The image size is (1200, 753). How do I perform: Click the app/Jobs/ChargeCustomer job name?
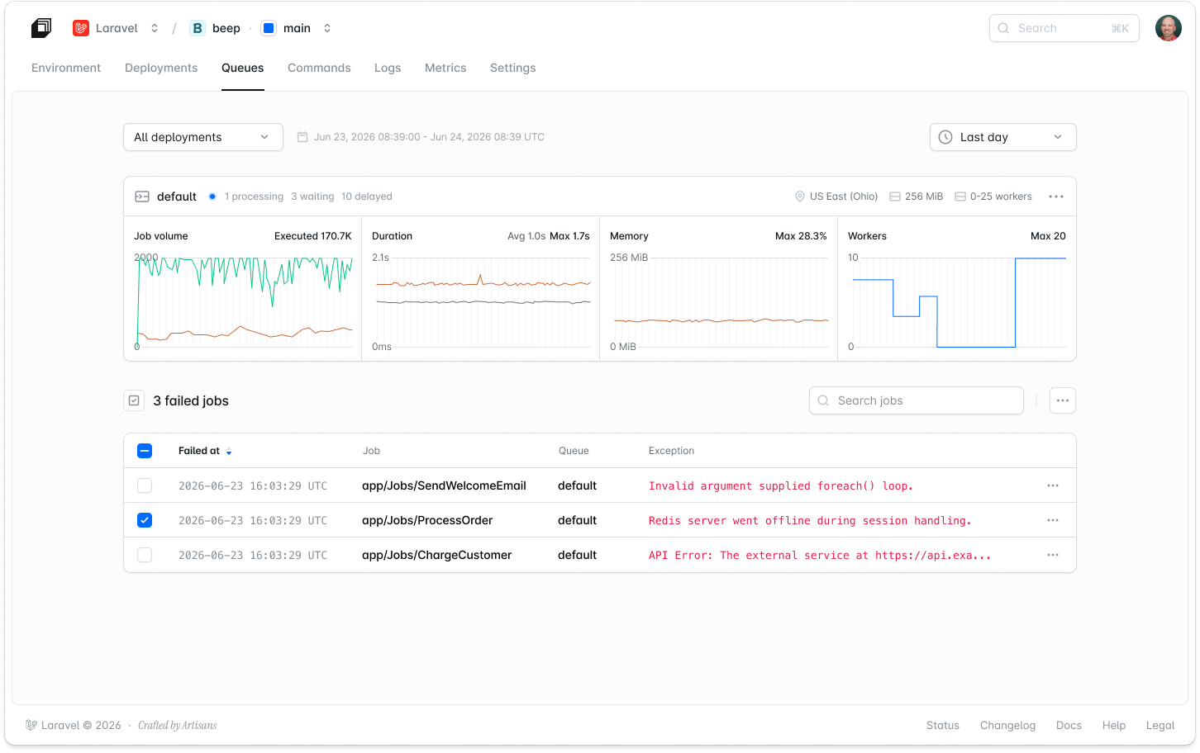click(x=437, y=555)
